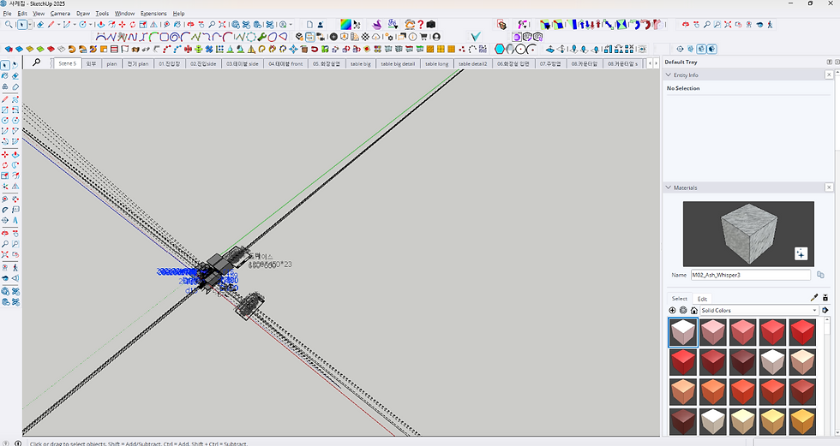Open the rainbow color gradient extension icon
This screenshot has height=446, width=840.
(x=345, y=24)
